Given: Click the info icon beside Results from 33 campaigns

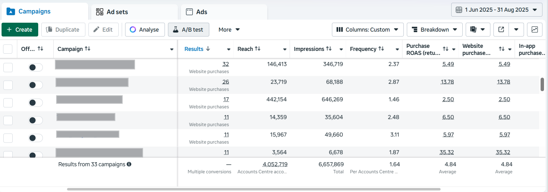Looking at the screenshot, I should pyautogui.click(x=129, y=164).
